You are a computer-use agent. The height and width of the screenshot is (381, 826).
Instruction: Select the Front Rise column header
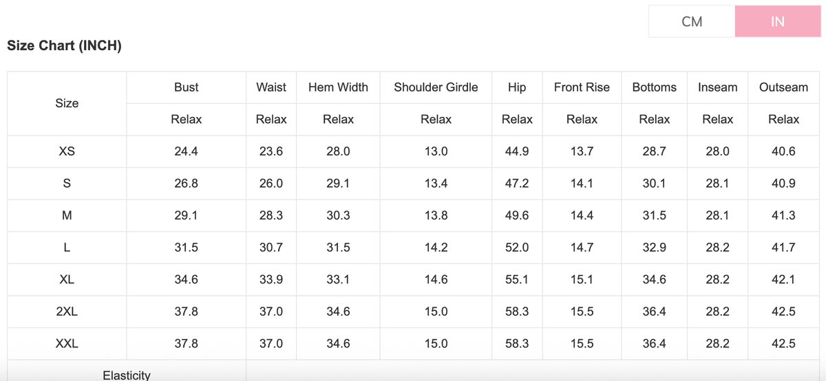(x=582, y=87)
